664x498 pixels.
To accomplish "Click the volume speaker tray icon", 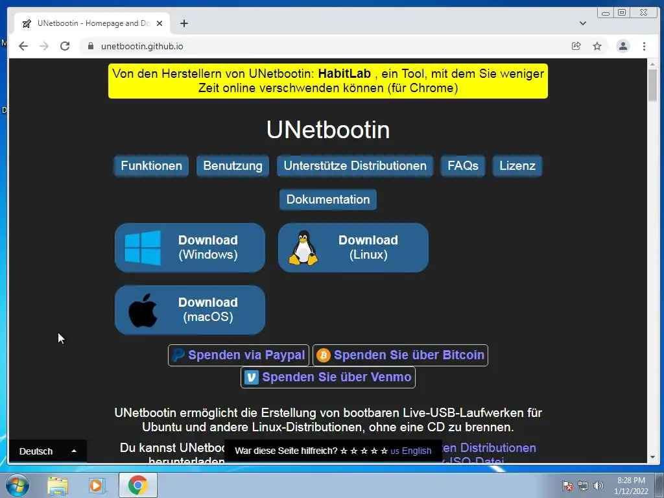I will coord(598,486).
